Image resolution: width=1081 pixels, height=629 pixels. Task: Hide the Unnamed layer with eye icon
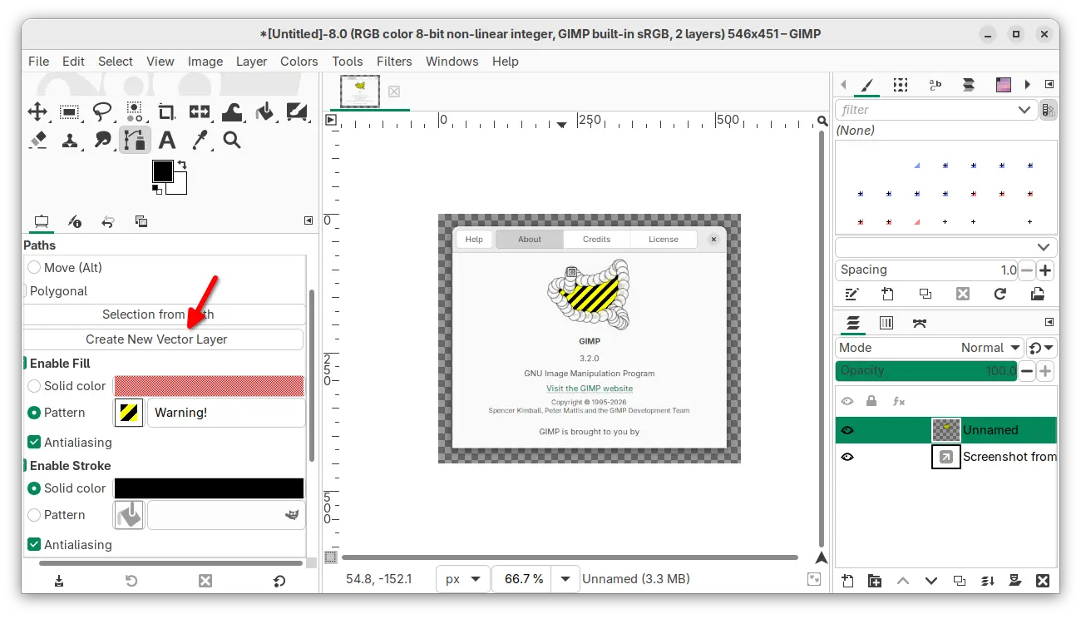point(847,430)
